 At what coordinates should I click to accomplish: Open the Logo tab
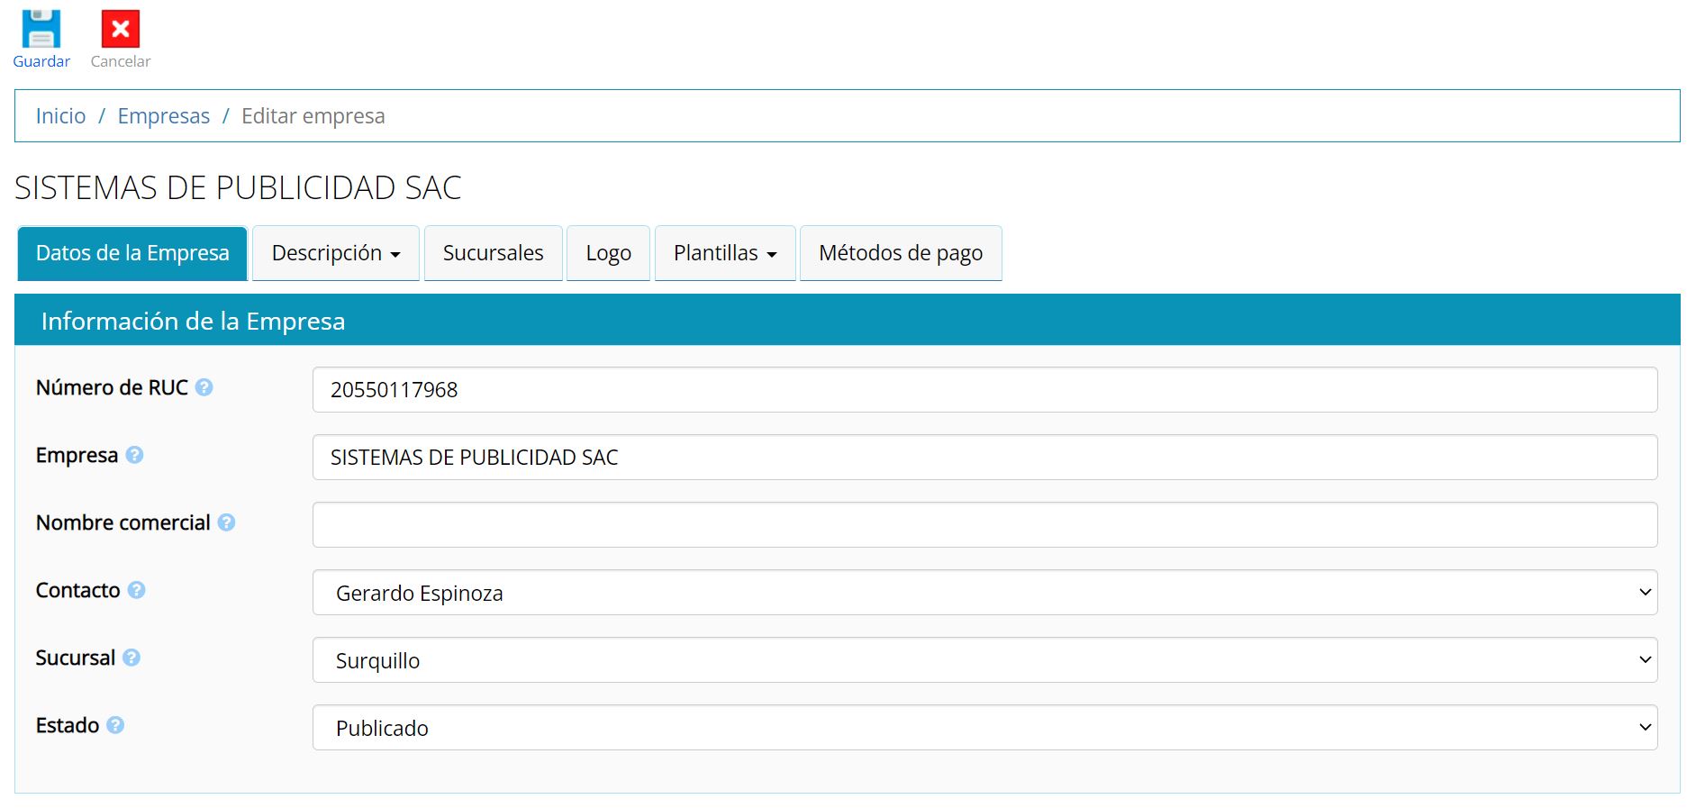[x=608, y=253]
